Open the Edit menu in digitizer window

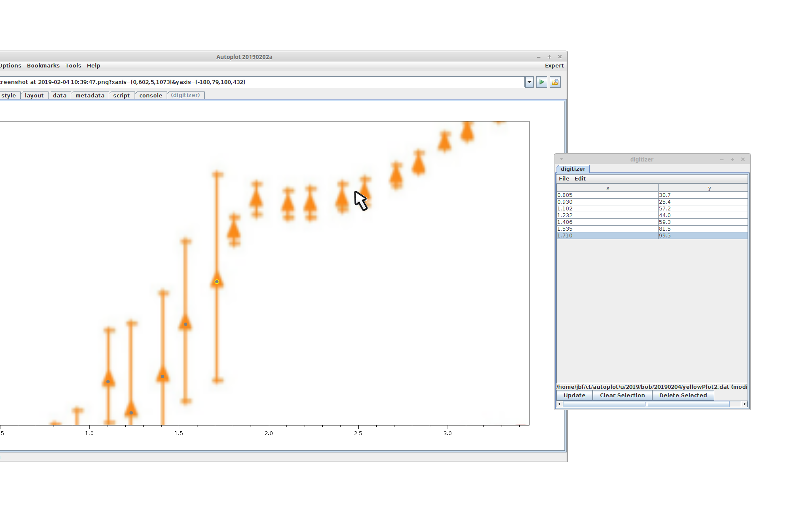(580, 179)
